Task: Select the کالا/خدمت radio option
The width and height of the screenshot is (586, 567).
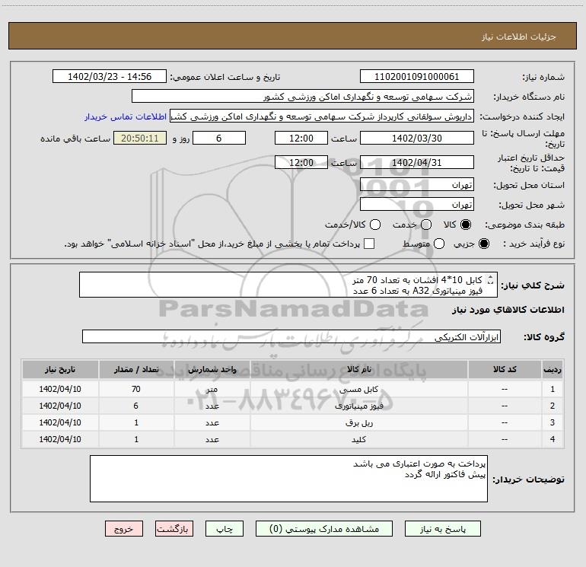Action: click(375, 225)
